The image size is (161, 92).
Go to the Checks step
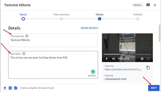coord(100,15)
